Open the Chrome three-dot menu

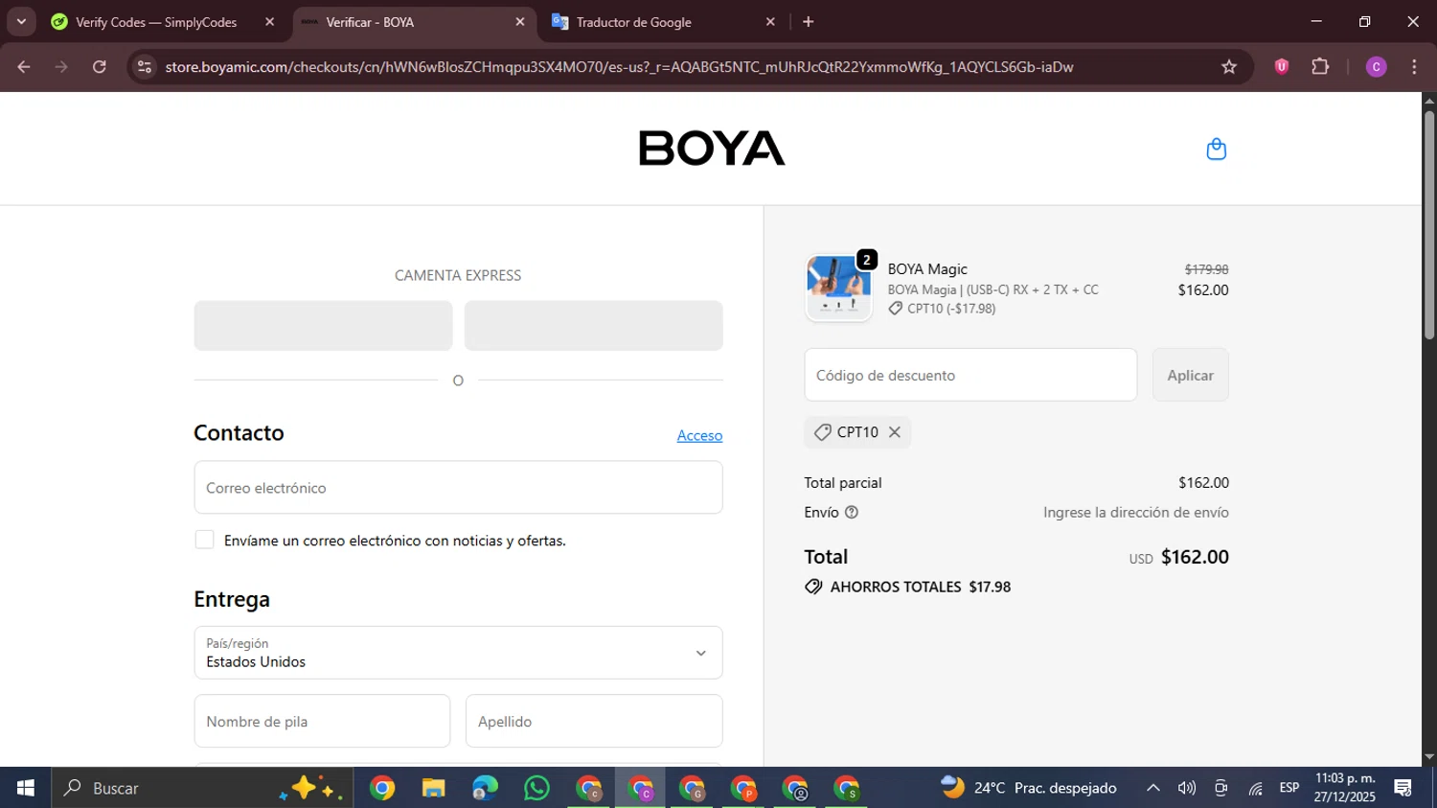[x=1414, y=67]
